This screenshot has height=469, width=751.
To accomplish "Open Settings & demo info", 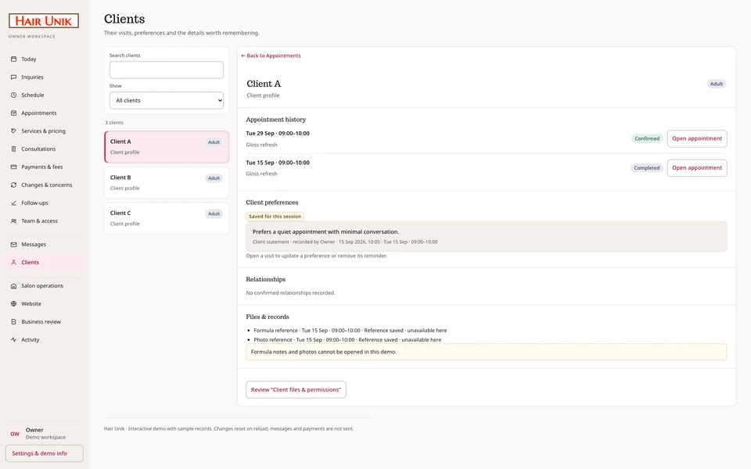I will point(44,453).
